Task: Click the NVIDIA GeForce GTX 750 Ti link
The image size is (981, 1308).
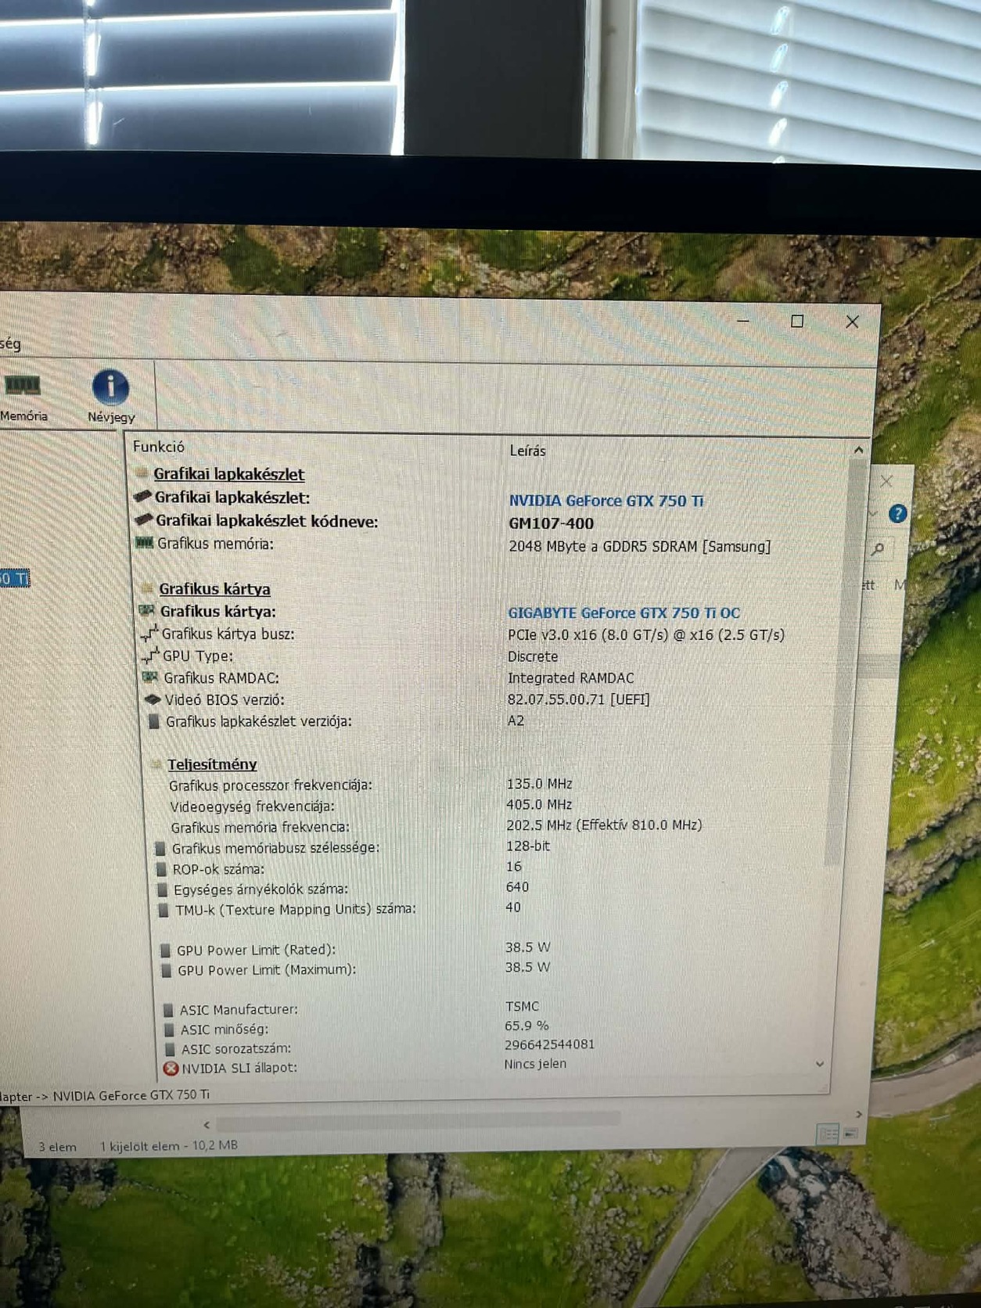Action: tap(605, 501)
